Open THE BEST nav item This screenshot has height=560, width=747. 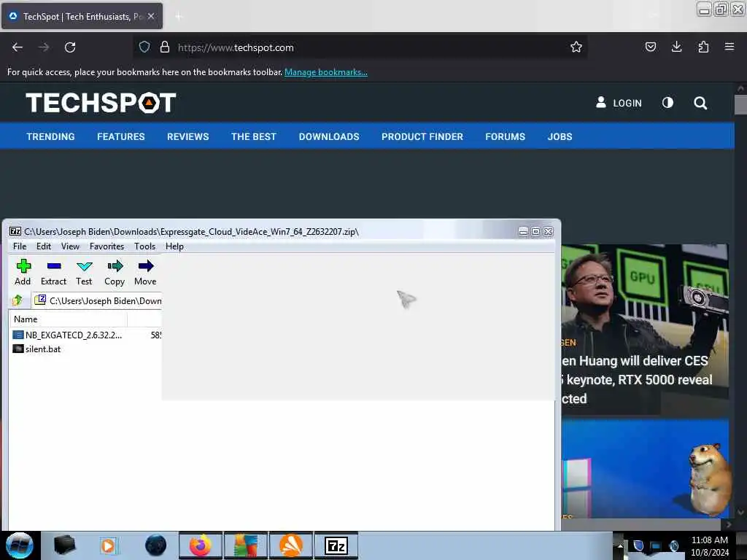click(x=253, y=136)
